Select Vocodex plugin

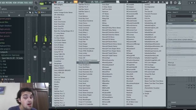(x=147, y=76)
